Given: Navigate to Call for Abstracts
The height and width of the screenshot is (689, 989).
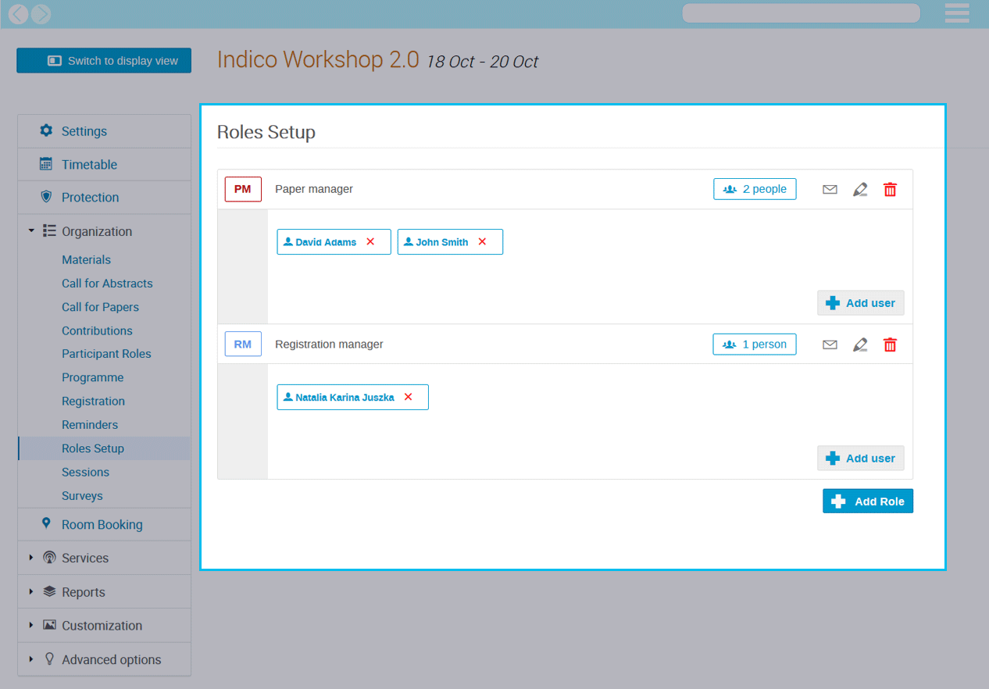Looking at the screenshot, I should click(109, 283).
